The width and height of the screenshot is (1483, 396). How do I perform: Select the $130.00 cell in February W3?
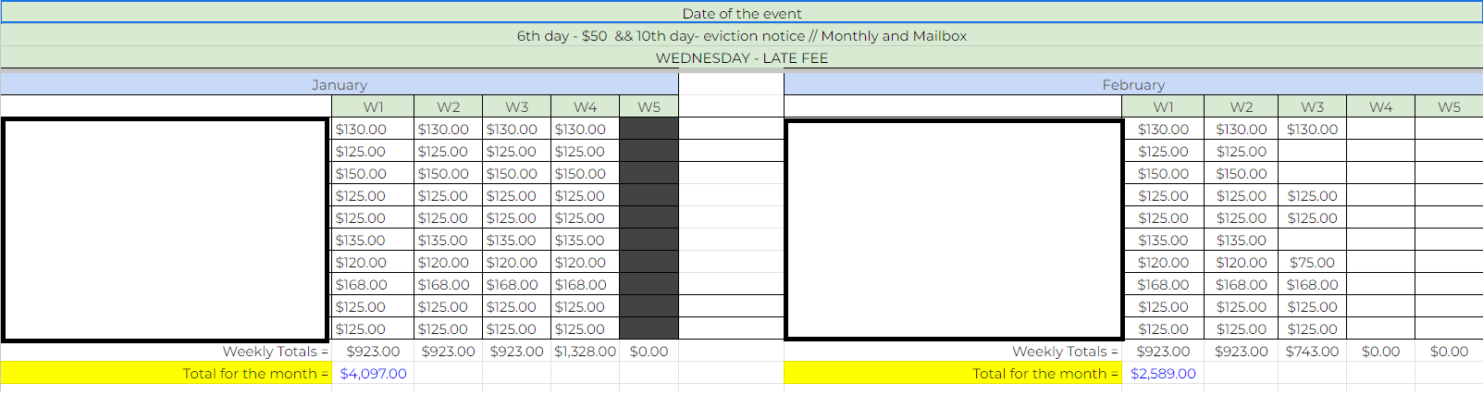point(1312,129)
